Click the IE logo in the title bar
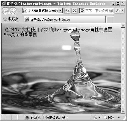 tap(4, 4)
